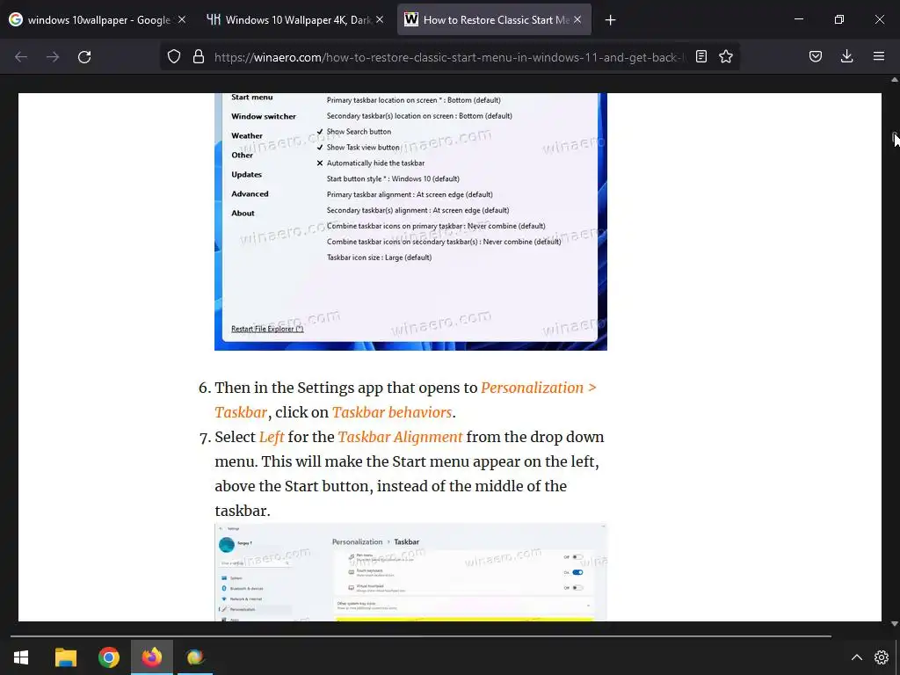
Task: Activate Firefox taskbar icon
Action: click(152, 657)
